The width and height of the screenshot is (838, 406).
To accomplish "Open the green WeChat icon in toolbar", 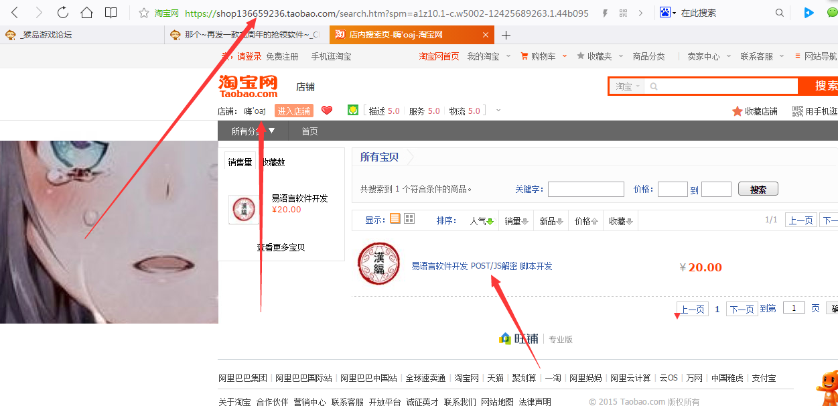I will (833, 12).
